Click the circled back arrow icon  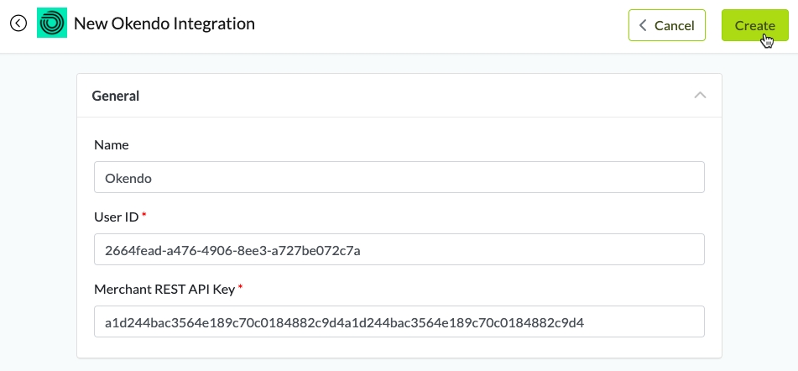point(18,24)
